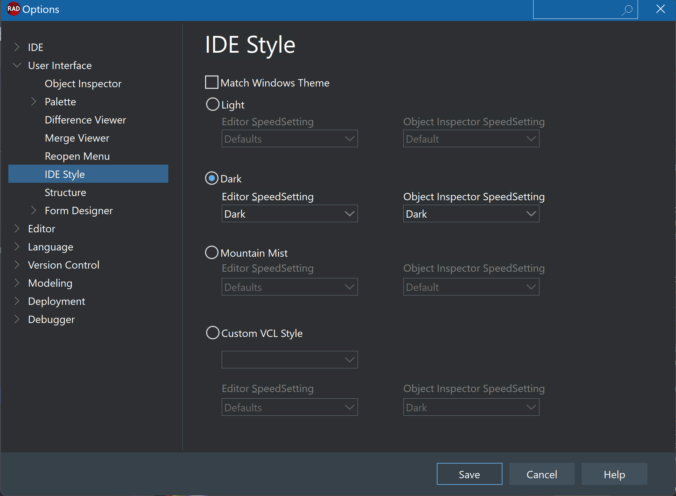This screenshot has width=676, height=496.
Task: Select the IDE category label in the tree
Action: (x=36, y=47)
